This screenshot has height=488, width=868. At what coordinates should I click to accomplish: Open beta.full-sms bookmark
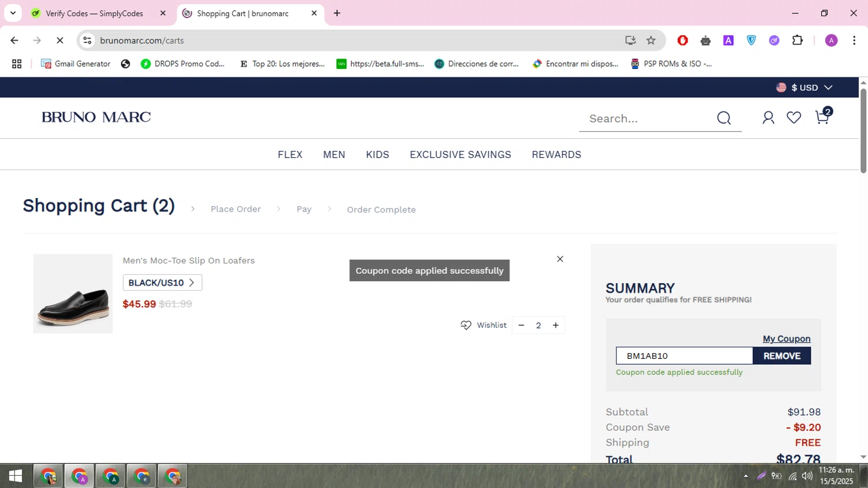point(381,64)
